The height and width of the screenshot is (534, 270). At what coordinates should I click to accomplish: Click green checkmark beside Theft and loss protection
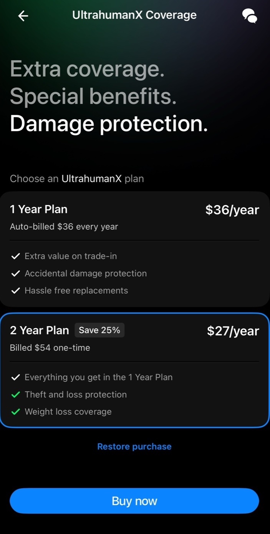click(x=15, y=395)
